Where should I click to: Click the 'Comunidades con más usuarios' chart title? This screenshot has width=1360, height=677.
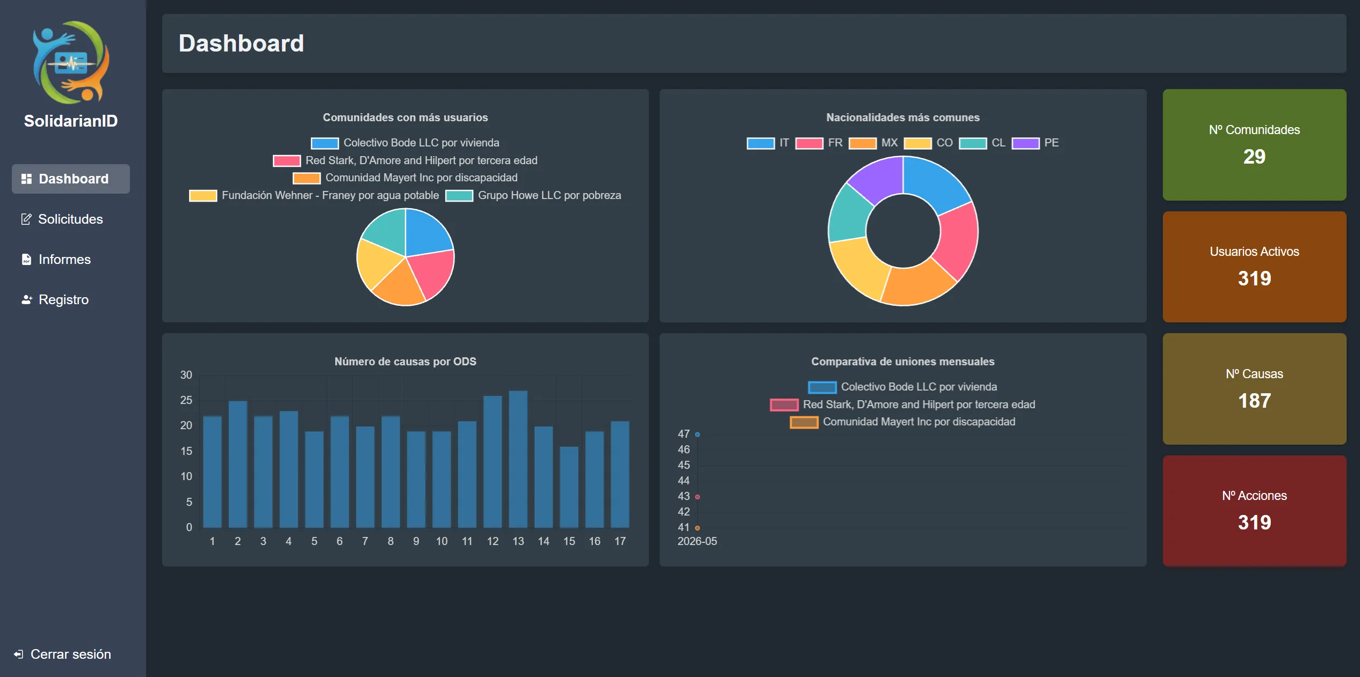pyautogui.click(x=405, y=117)
